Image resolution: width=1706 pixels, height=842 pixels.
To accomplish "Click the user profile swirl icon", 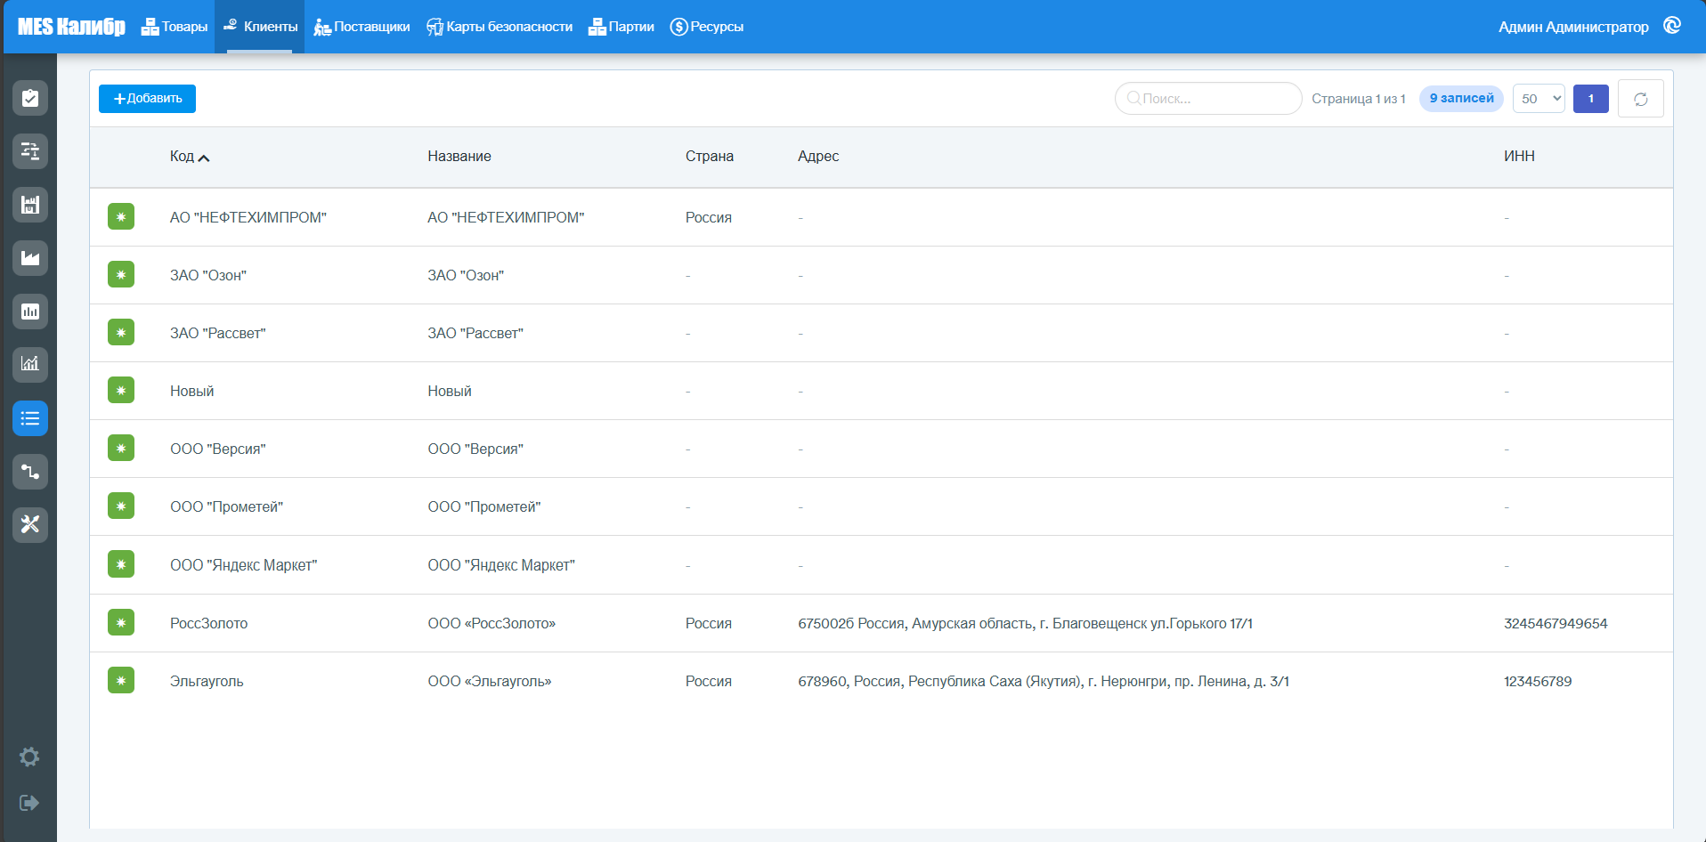I will click(x=1672, y=26).
